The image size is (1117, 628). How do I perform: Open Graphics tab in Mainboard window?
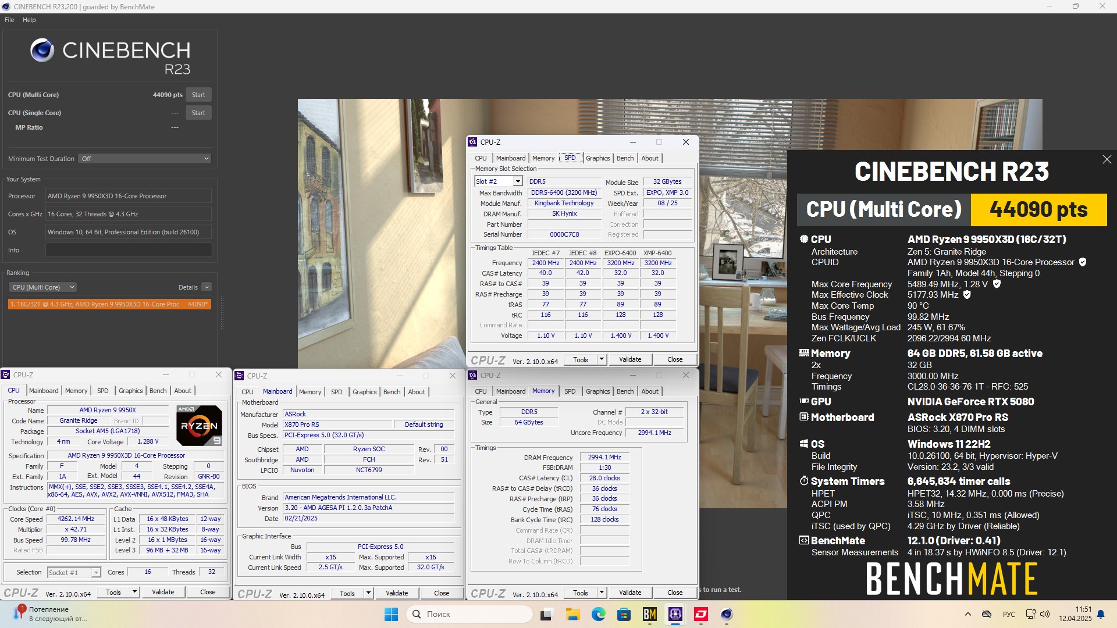coord(364,392)
